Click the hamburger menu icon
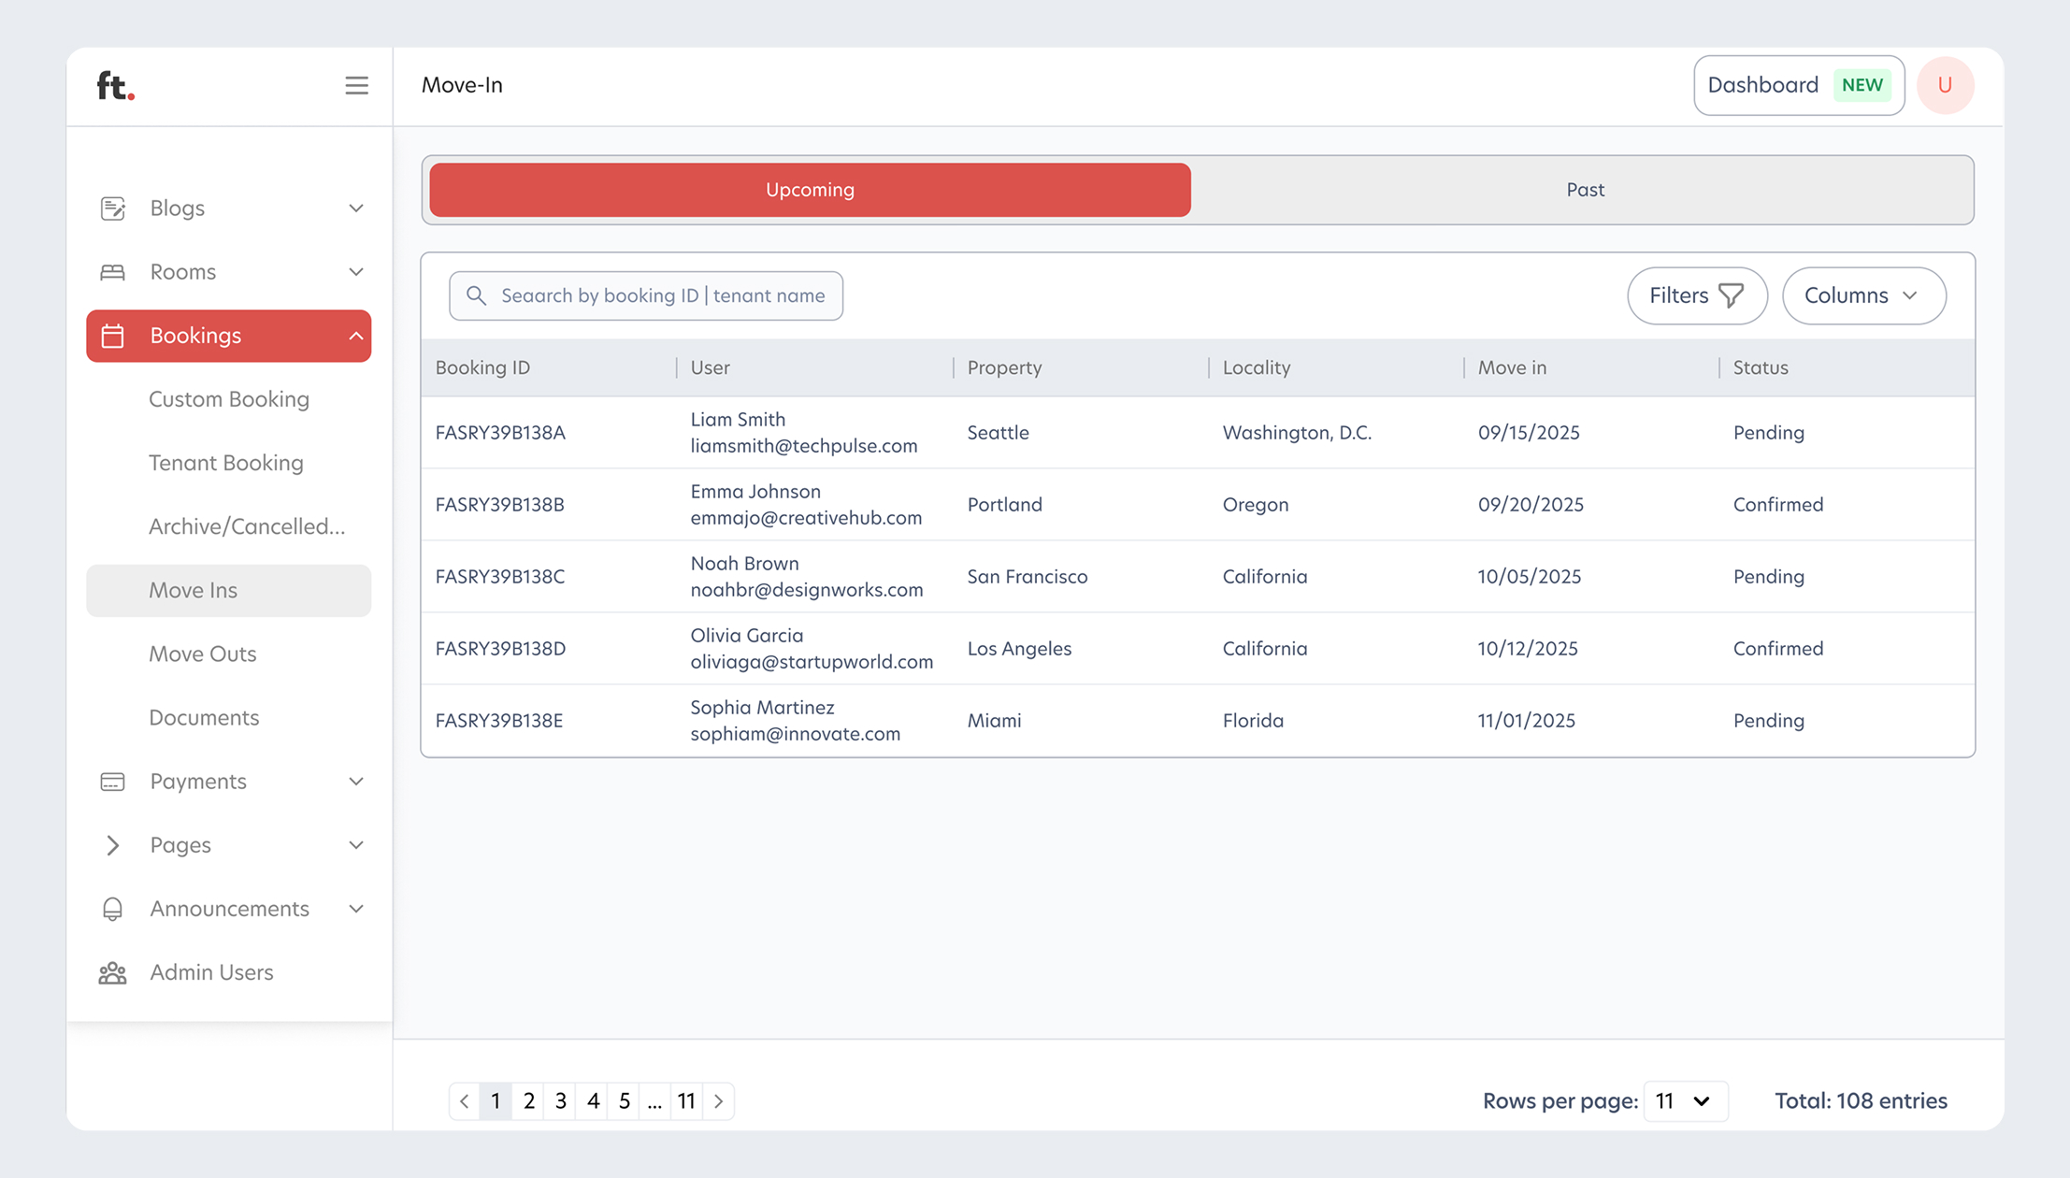2070x1178 pixels. tap(356, 85)
